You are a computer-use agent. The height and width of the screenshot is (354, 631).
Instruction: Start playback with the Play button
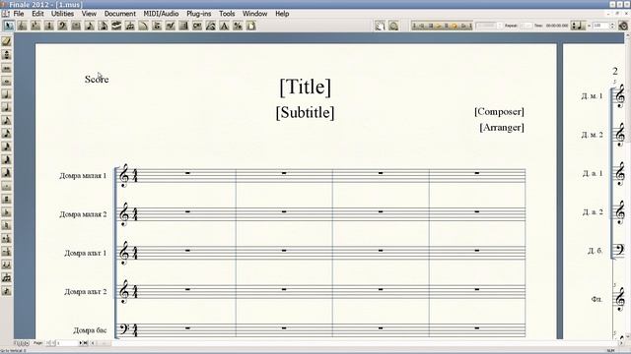pos(439,26)
